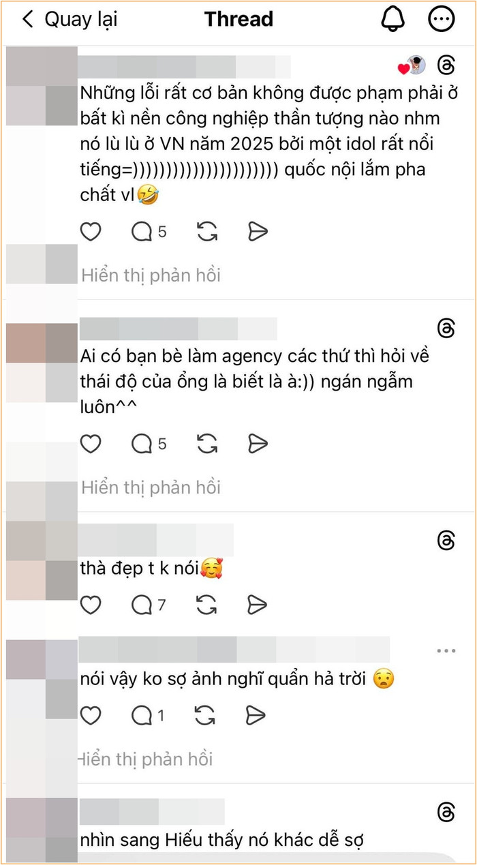The width and height of the screenshot is (477, 865).
Task: Go back with the Quay lại button
Action: click(69, 20)
